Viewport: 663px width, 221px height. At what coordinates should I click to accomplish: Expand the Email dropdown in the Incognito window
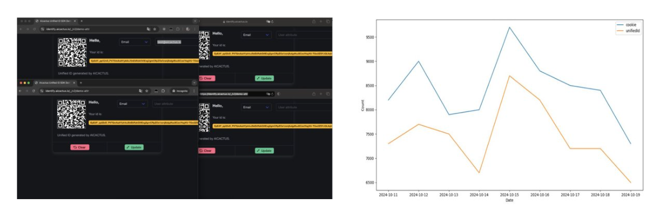tap(133, 104)
